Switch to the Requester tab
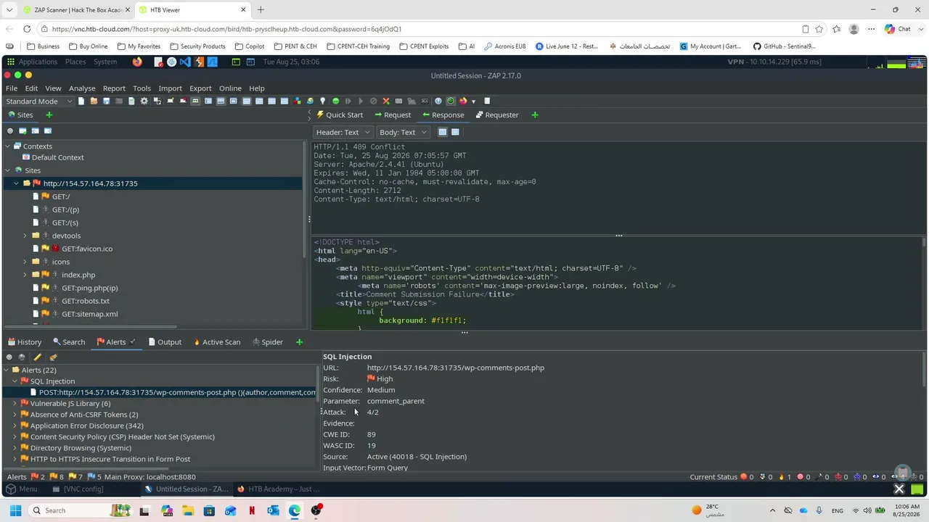Image resolution: width=929 pixels, height=522 pixels. [x=496, y=115]
